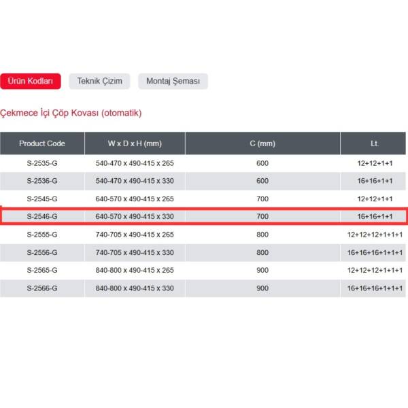Click the Lt. column header

pyautogui.click(x=375, y=143)
